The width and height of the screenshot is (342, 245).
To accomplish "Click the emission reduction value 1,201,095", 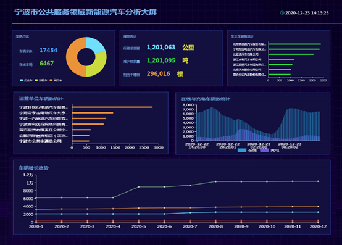I will pyautogui.click(x=161, y=60).
